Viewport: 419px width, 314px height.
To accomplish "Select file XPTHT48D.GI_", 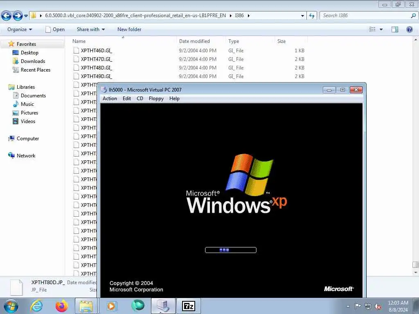I will [x=97, y=67].
